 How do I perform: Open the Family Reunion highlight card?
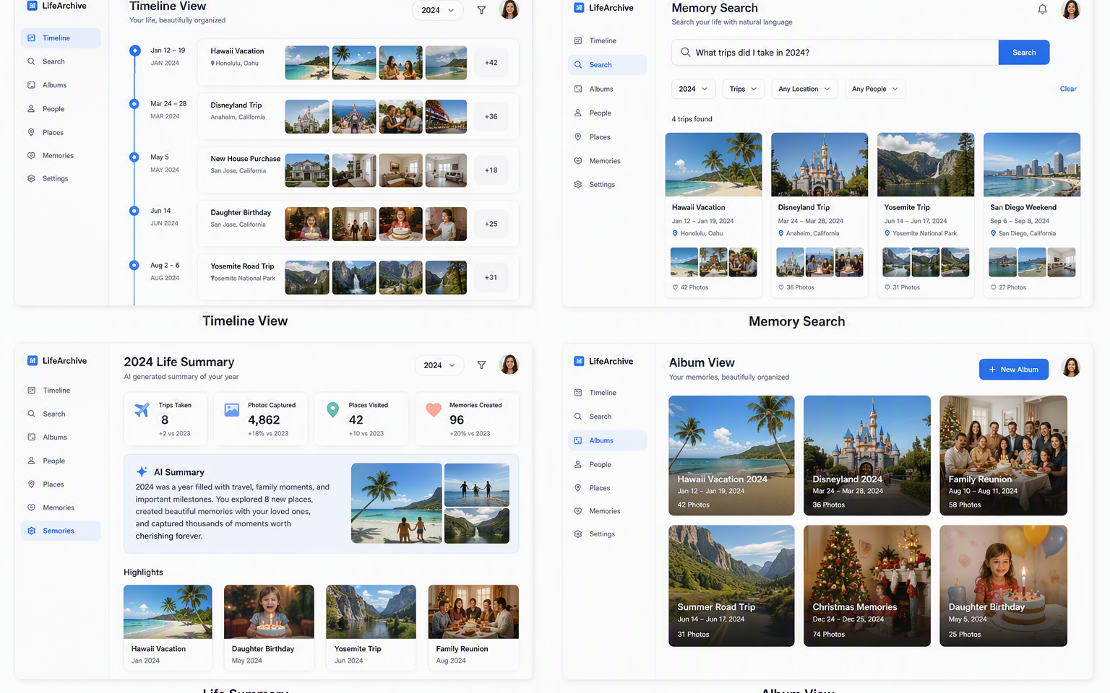click(473, 627)
